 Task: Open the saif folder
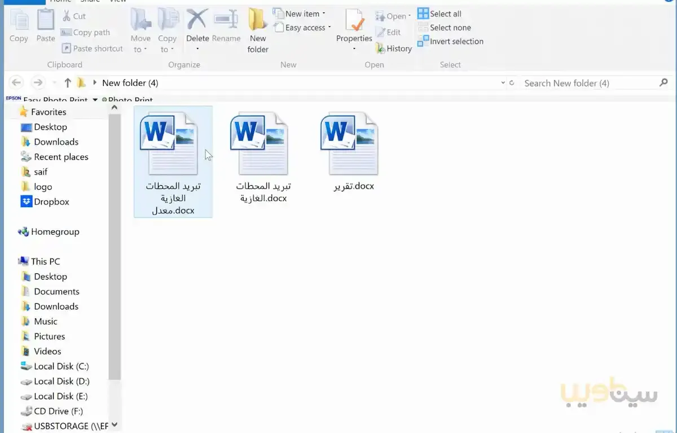click(x=34, y=172)
